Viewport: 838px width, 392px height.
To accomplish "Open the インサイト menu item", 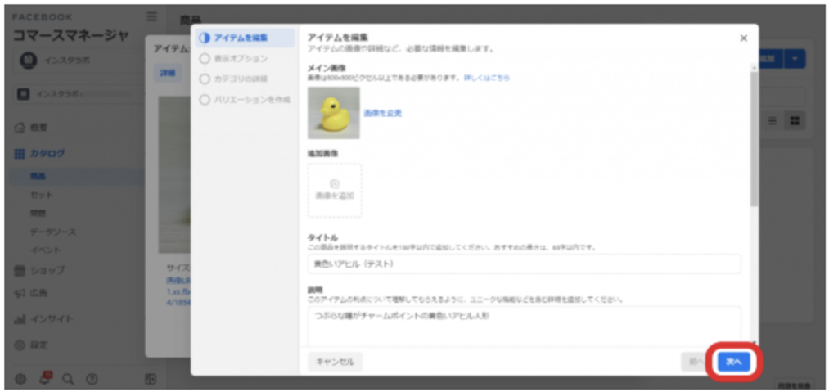I will (x=51, y=319).
